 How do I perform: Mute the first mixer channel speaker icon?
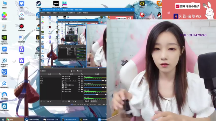105,81
